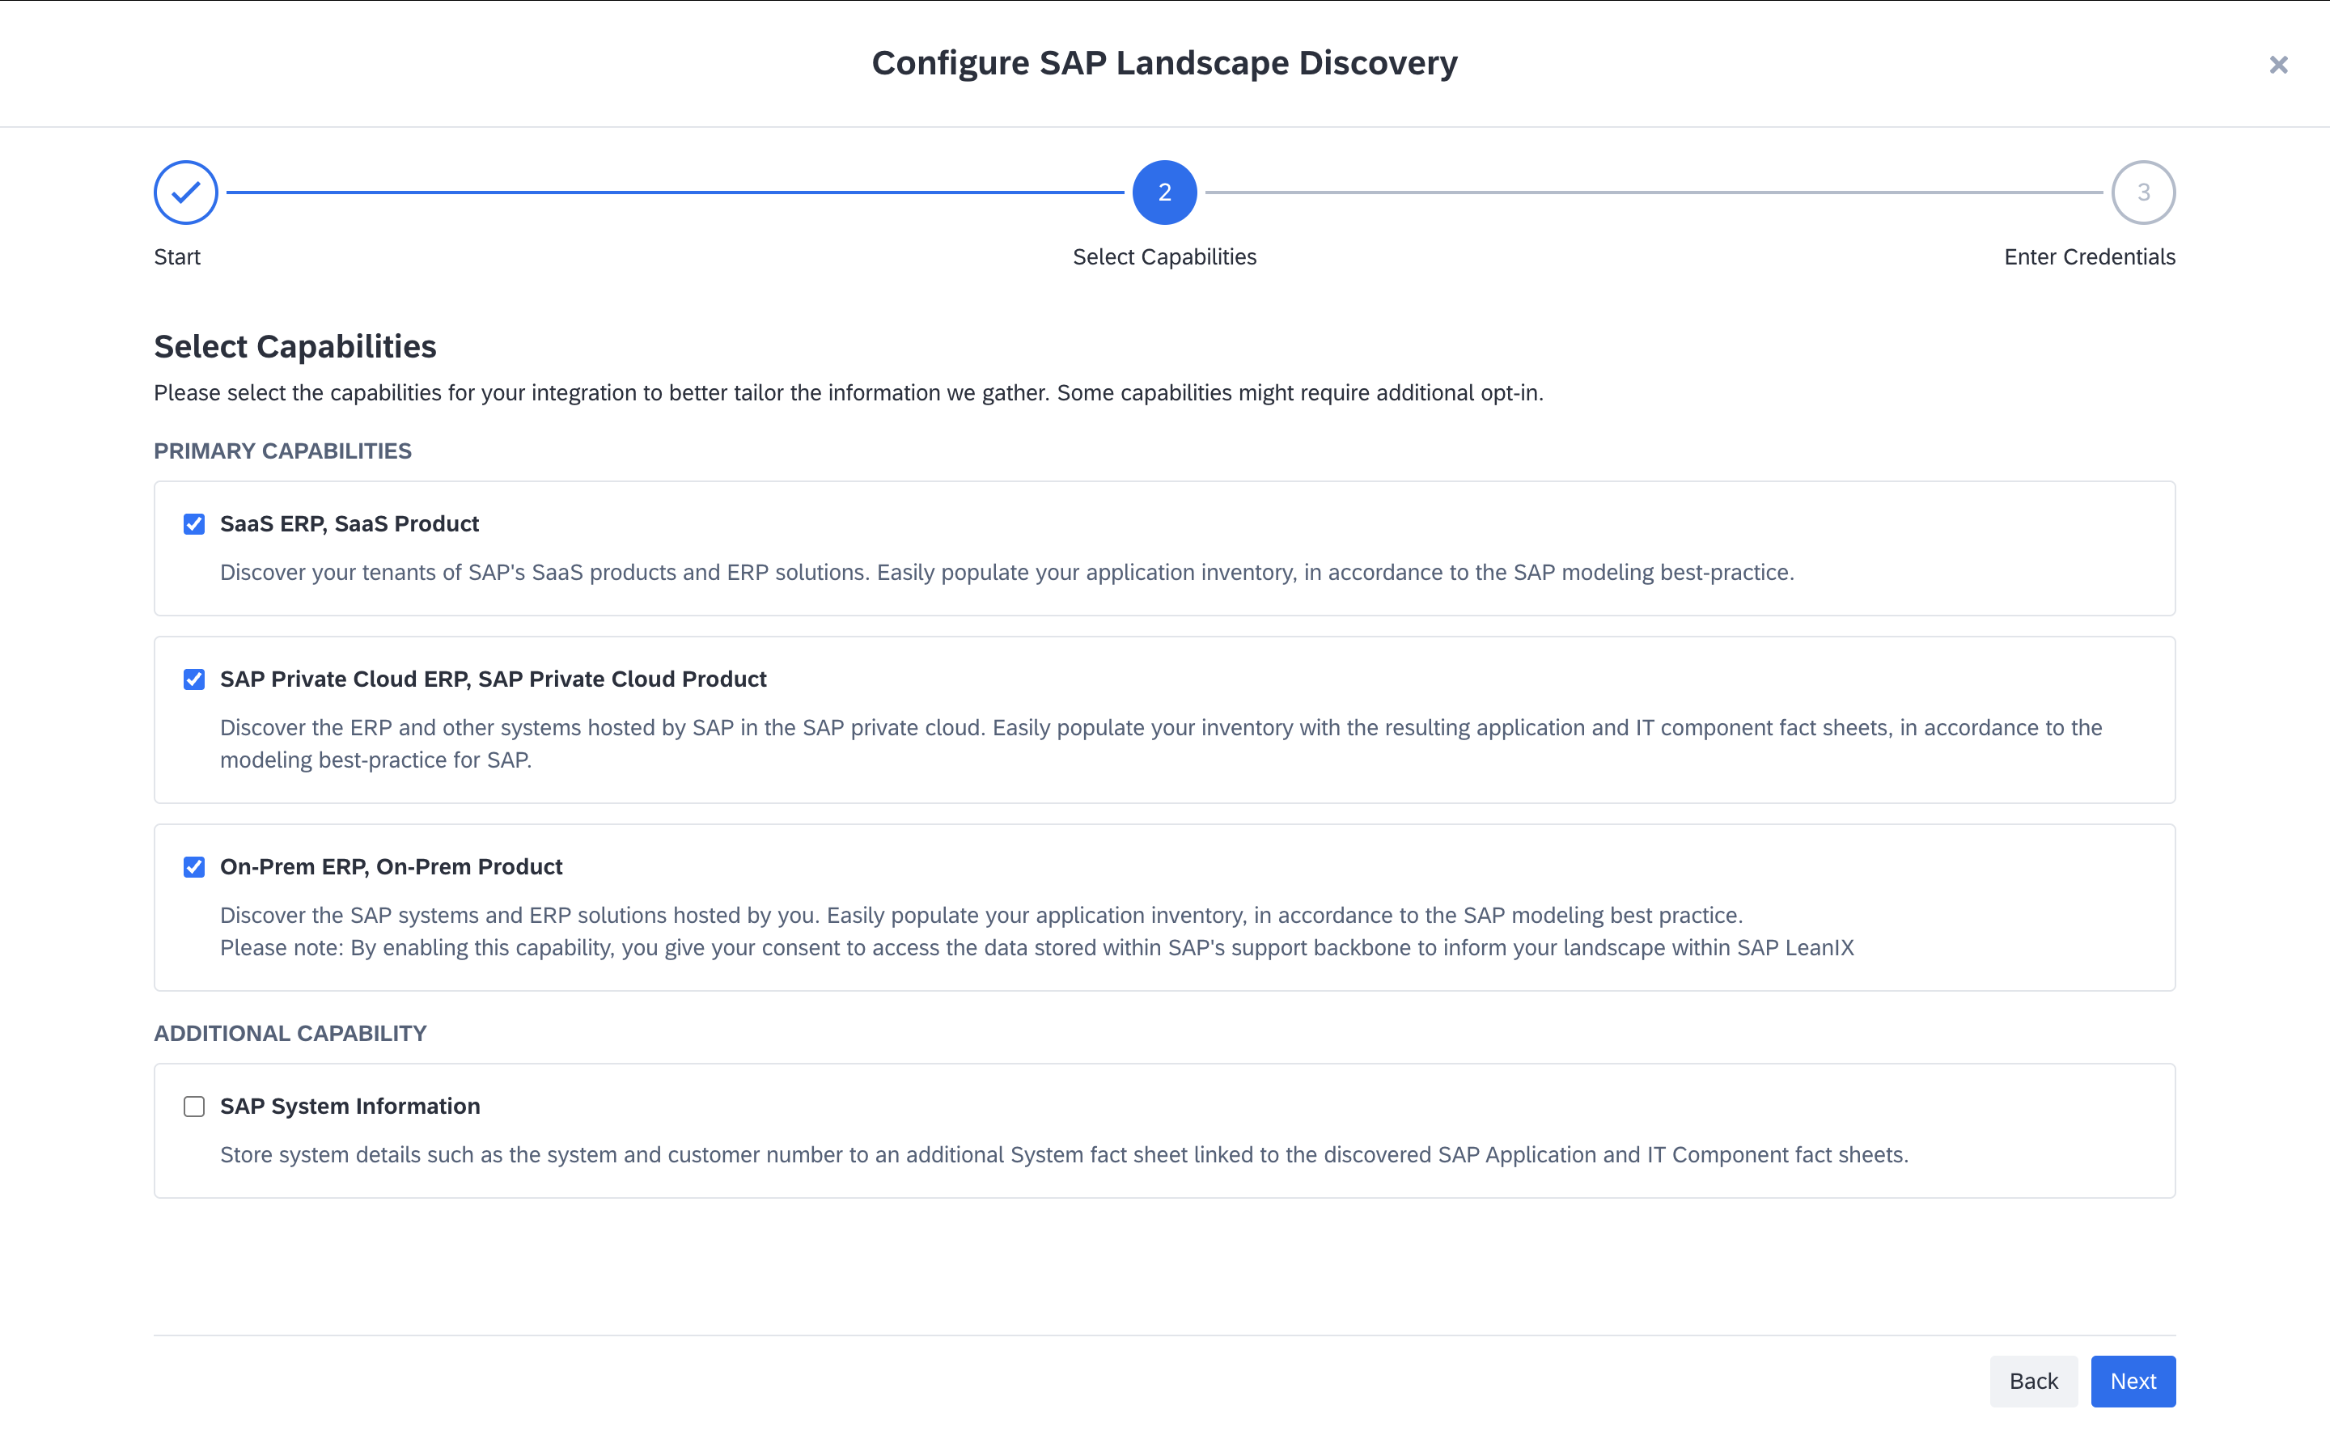The height and width of the screenshot is (1456, 2330).
Task: Click the 'Select Capabilities' step label
Action: tap(1164, 257)
